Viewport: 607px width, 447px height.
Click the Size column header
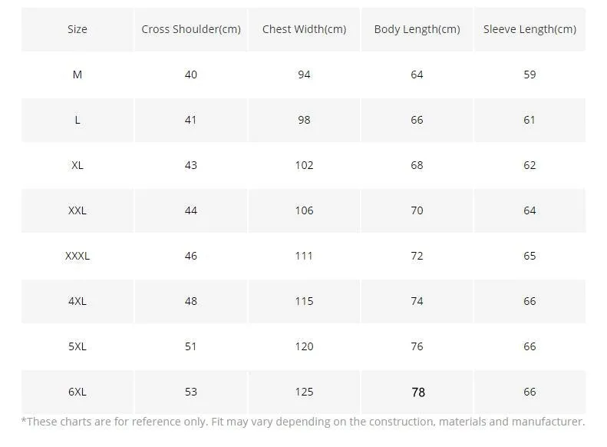click(x=78, y=29)
